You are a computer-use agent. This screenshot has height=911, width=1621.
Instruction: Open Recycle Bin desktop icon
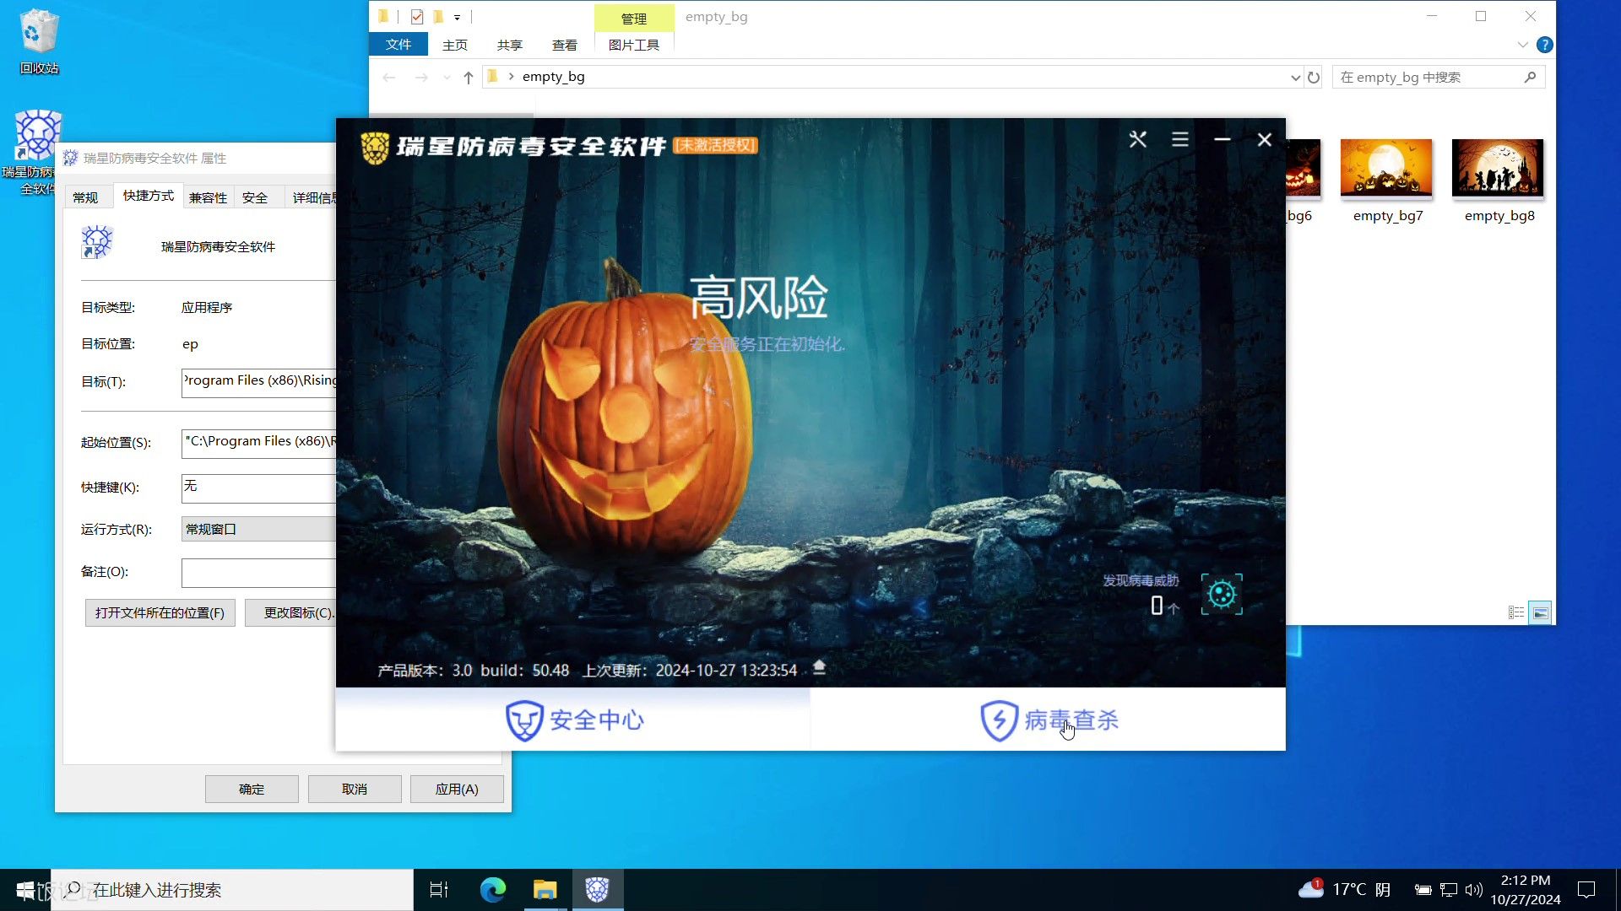(x=39, y=42)
